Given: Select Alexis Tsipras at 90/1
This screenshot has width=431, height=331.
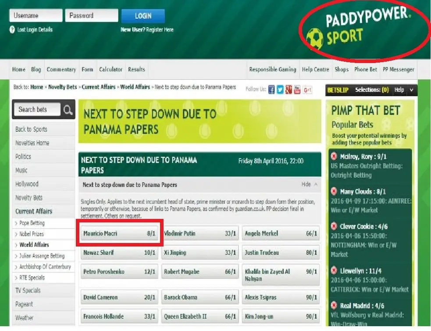Looking at the screenshot, I should point(281,297).
